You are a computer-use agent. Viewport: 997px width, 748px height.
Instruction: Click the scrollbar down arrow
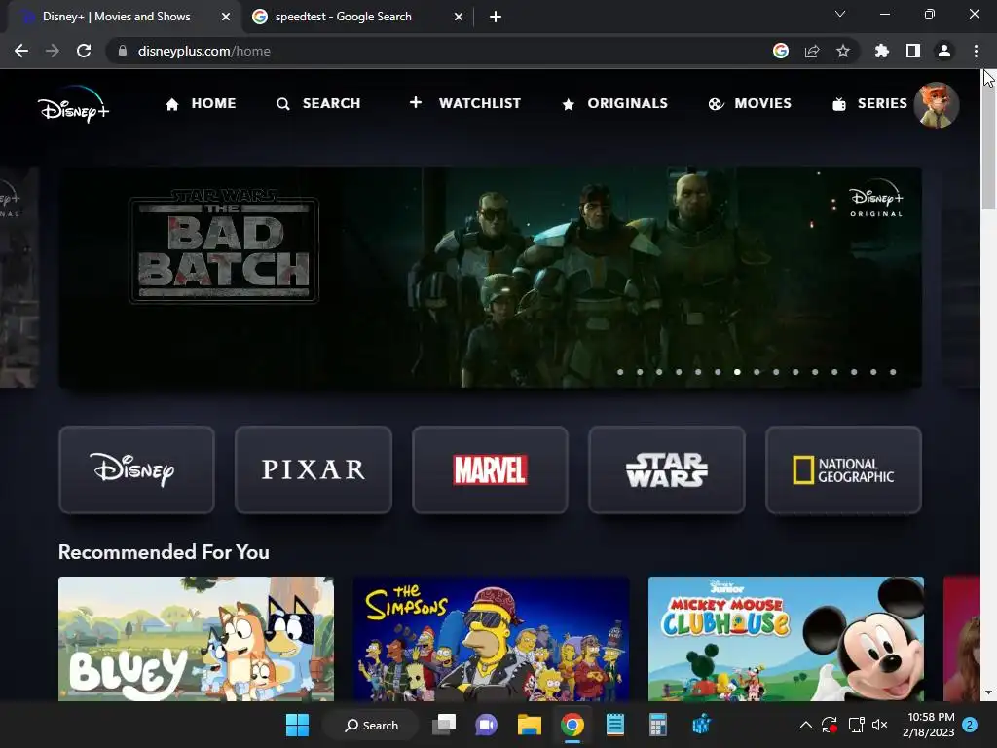tap(989, 693)
